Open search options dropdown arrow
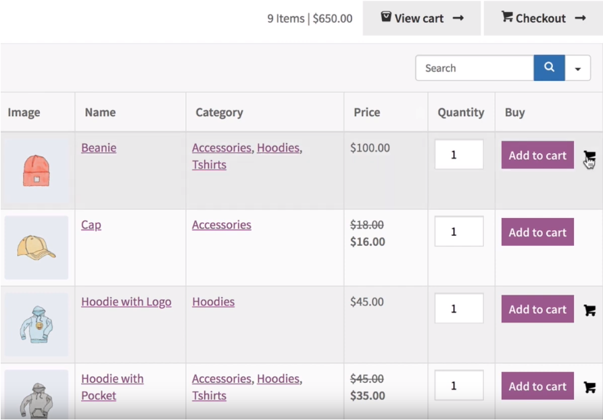 click(578, 68)
